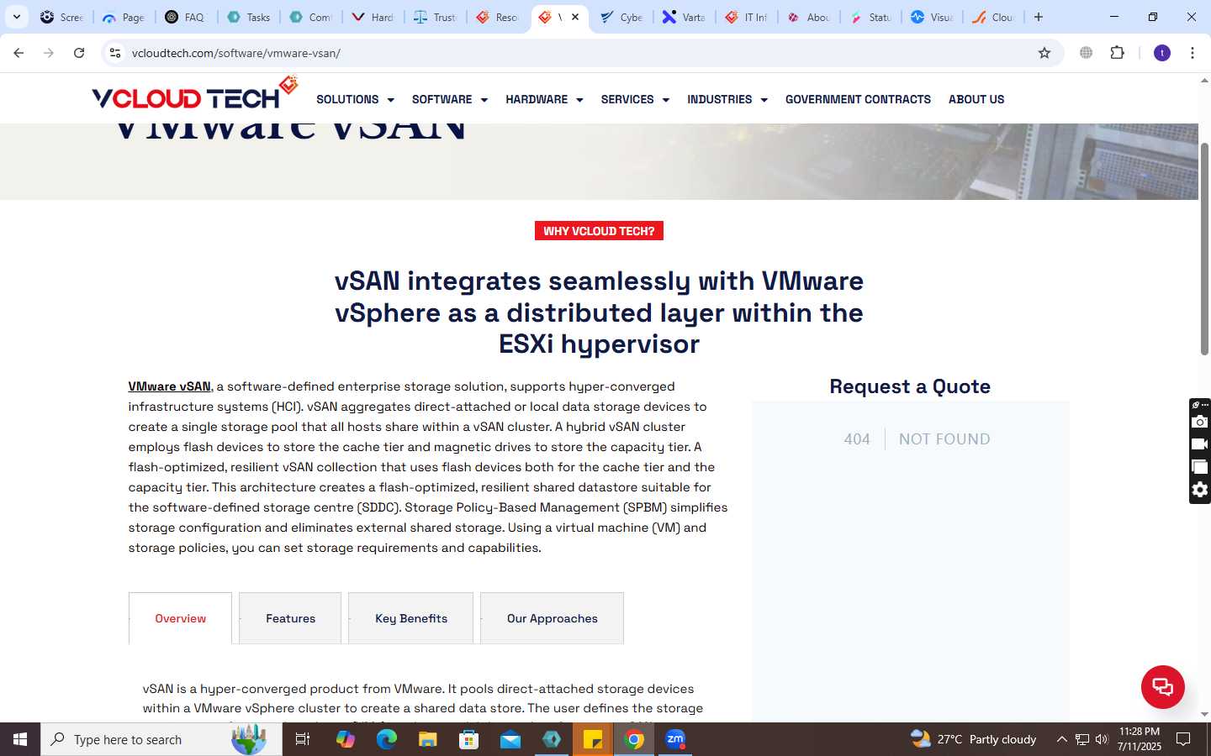Reload the current page
Screen dimensions: 1211x756
tap(79, 53)
